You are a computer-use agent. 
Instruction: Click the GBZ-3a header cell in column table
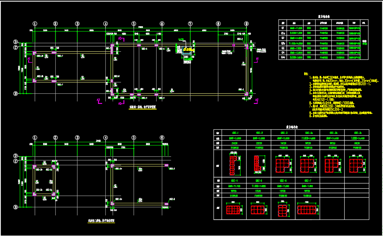coord(309,133)
